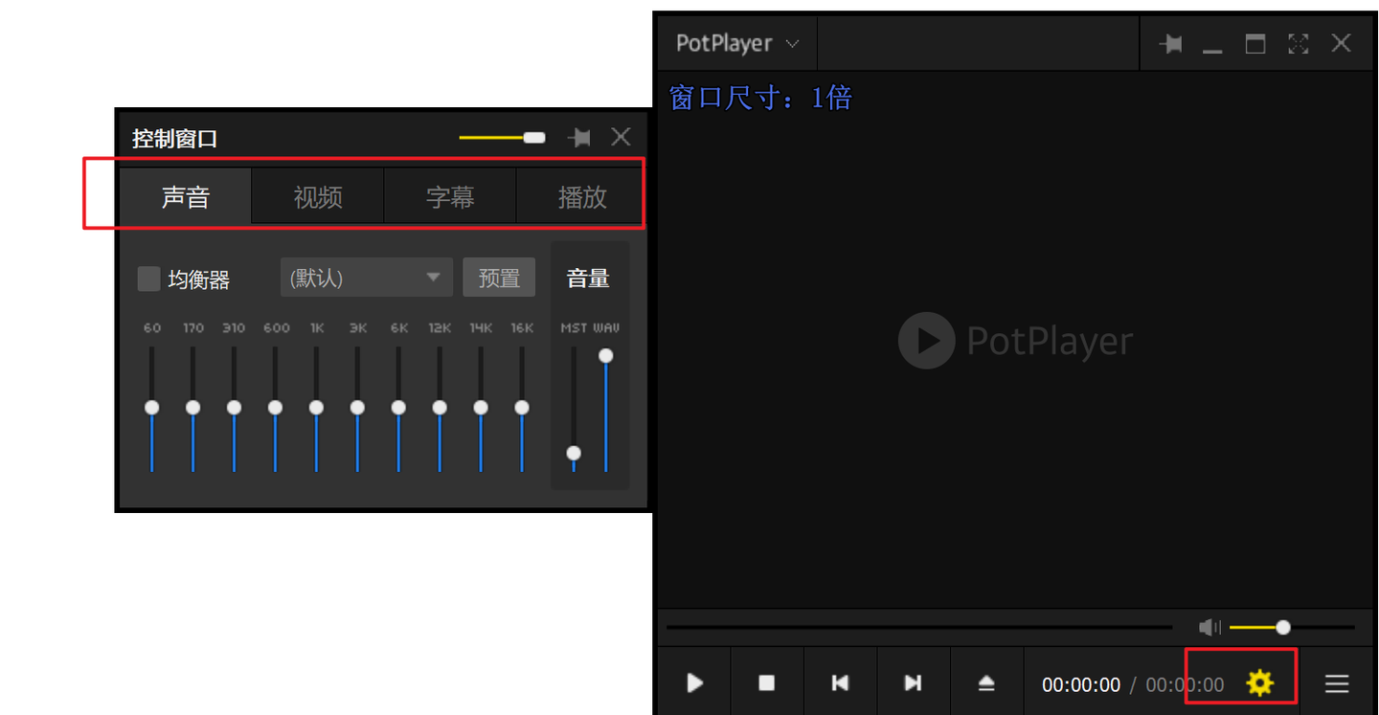Click the control window opacity slider

[502, 138]
